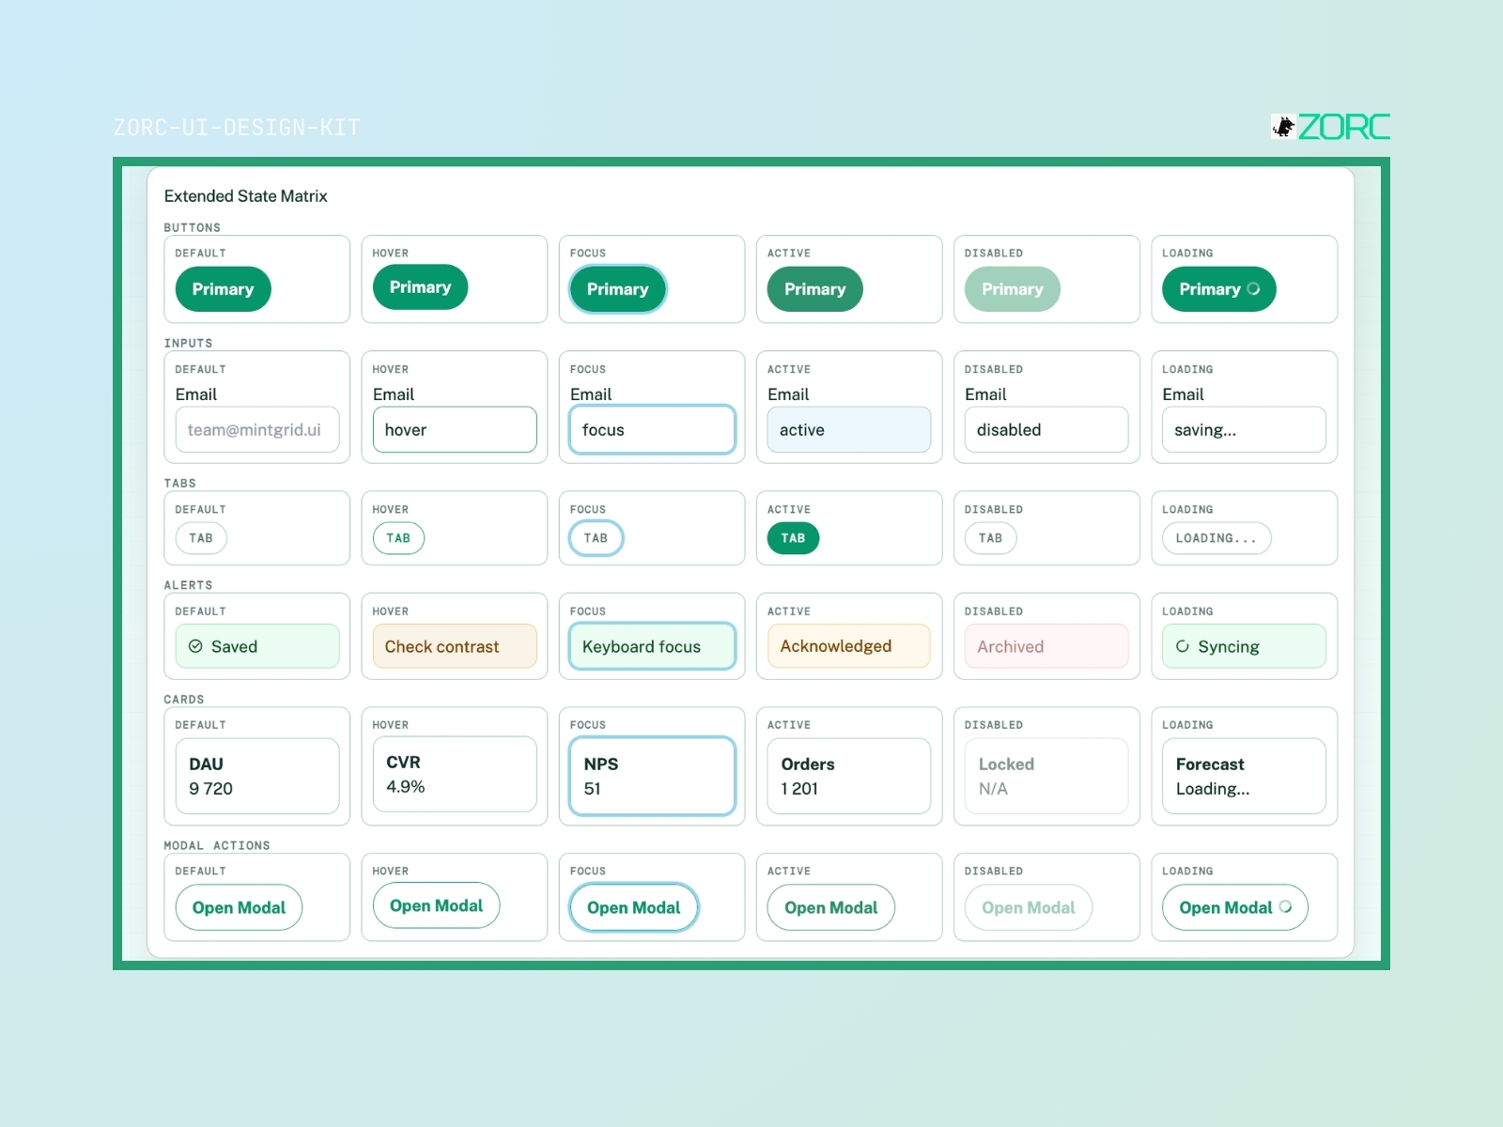The height and width of the screenshot is (1127, 1503).
Task: Click the TABS section label
Action: (x=180, y=483)
